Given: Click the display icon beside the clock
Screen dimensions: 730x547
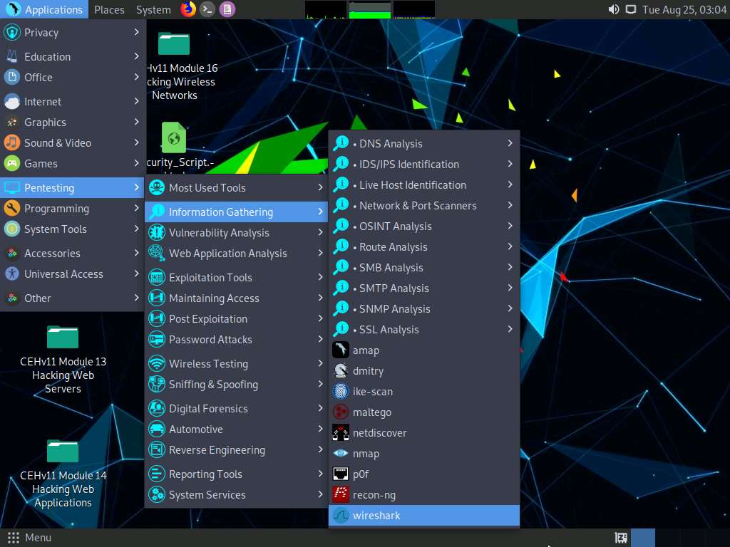Looking at the screenshot, I should (630, 9).
